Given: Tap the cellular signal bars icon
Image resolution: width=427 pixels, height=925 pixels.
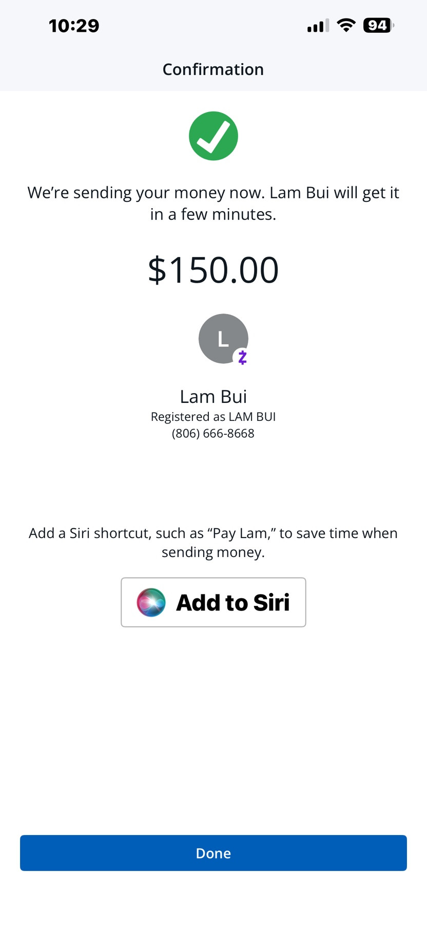Looking at the screenshot, I should 318,26.
